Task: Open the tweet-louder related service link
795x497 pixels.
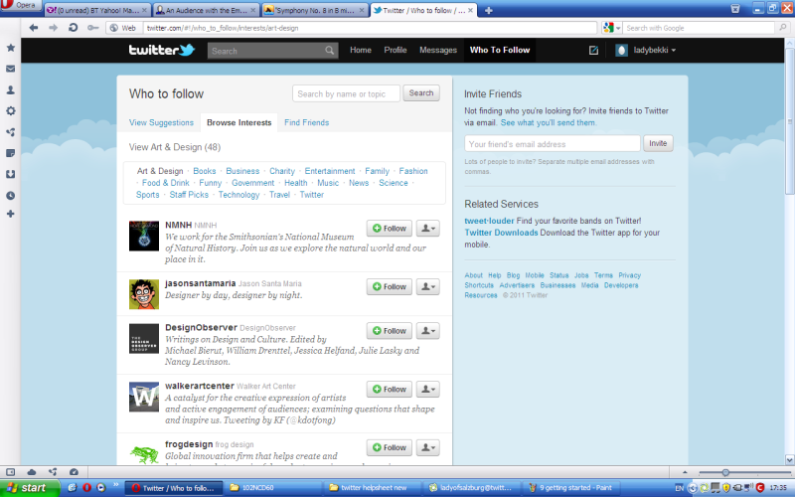Action: pyautogui.click(x=489, y=221)
